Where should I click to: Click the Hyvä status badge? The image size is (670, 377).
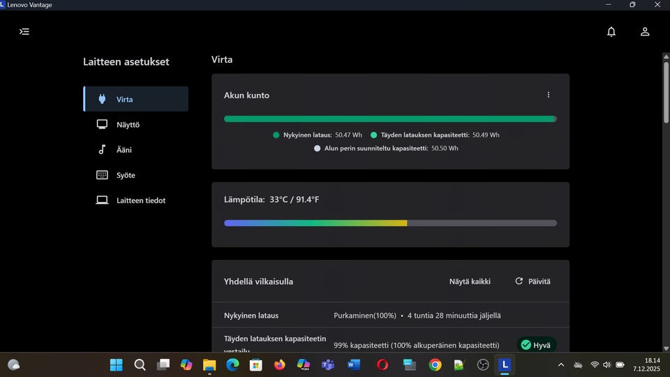tap(536, 345)
